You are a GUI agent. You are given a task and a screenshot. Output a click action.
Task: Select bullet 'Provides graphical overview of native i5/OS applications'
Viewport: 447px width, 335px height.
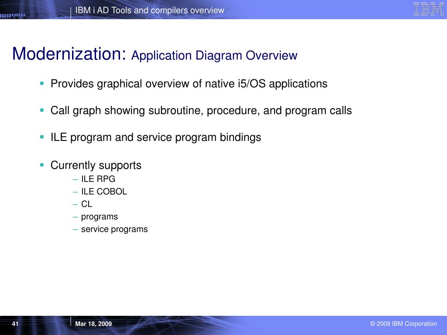189,84
